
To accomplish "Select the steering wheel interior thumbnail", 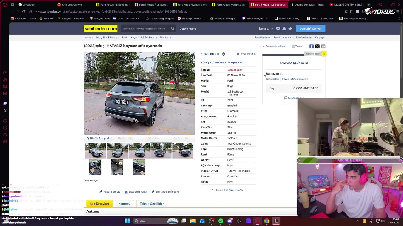I will point(95,167).
